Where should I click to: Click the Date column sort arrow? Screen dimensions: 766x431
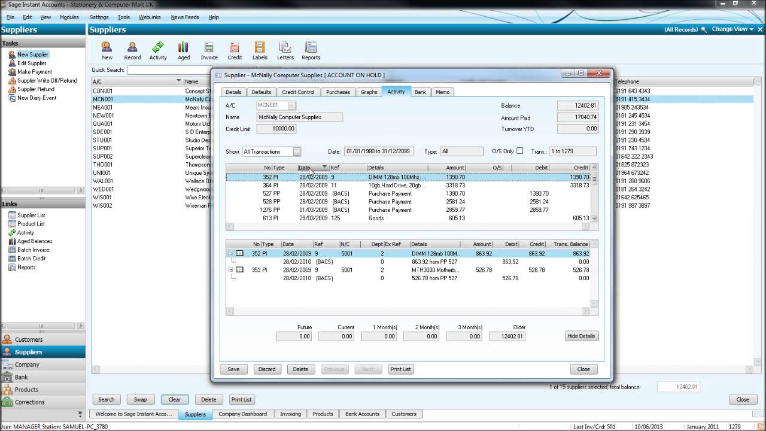(x=324, y=168)
